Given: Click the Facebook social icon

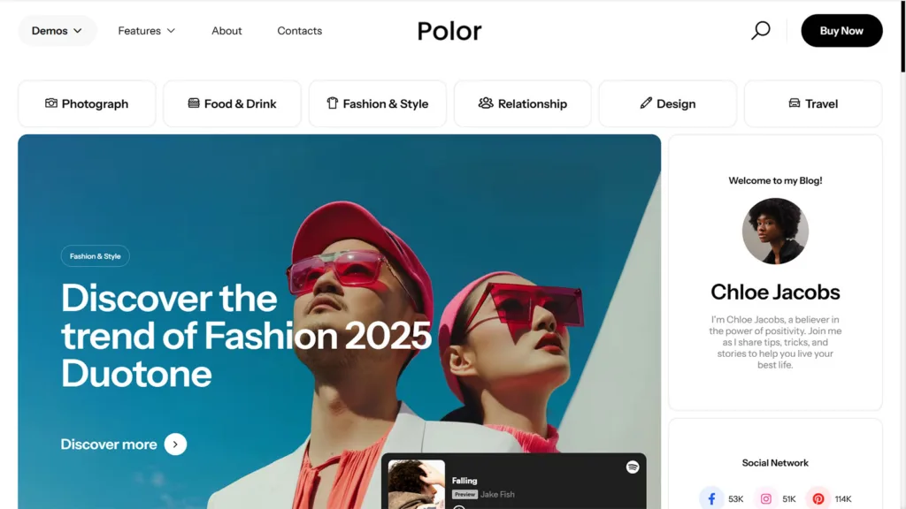Looking at the screenshot, I should point(711,498).
